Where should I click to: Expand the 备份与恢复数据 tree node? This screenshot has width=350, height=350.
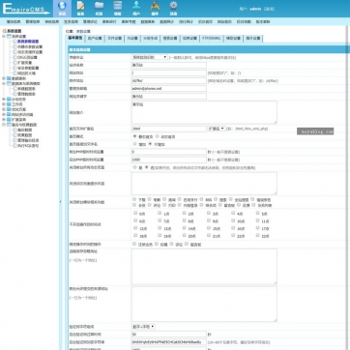(x=4, y=125)
